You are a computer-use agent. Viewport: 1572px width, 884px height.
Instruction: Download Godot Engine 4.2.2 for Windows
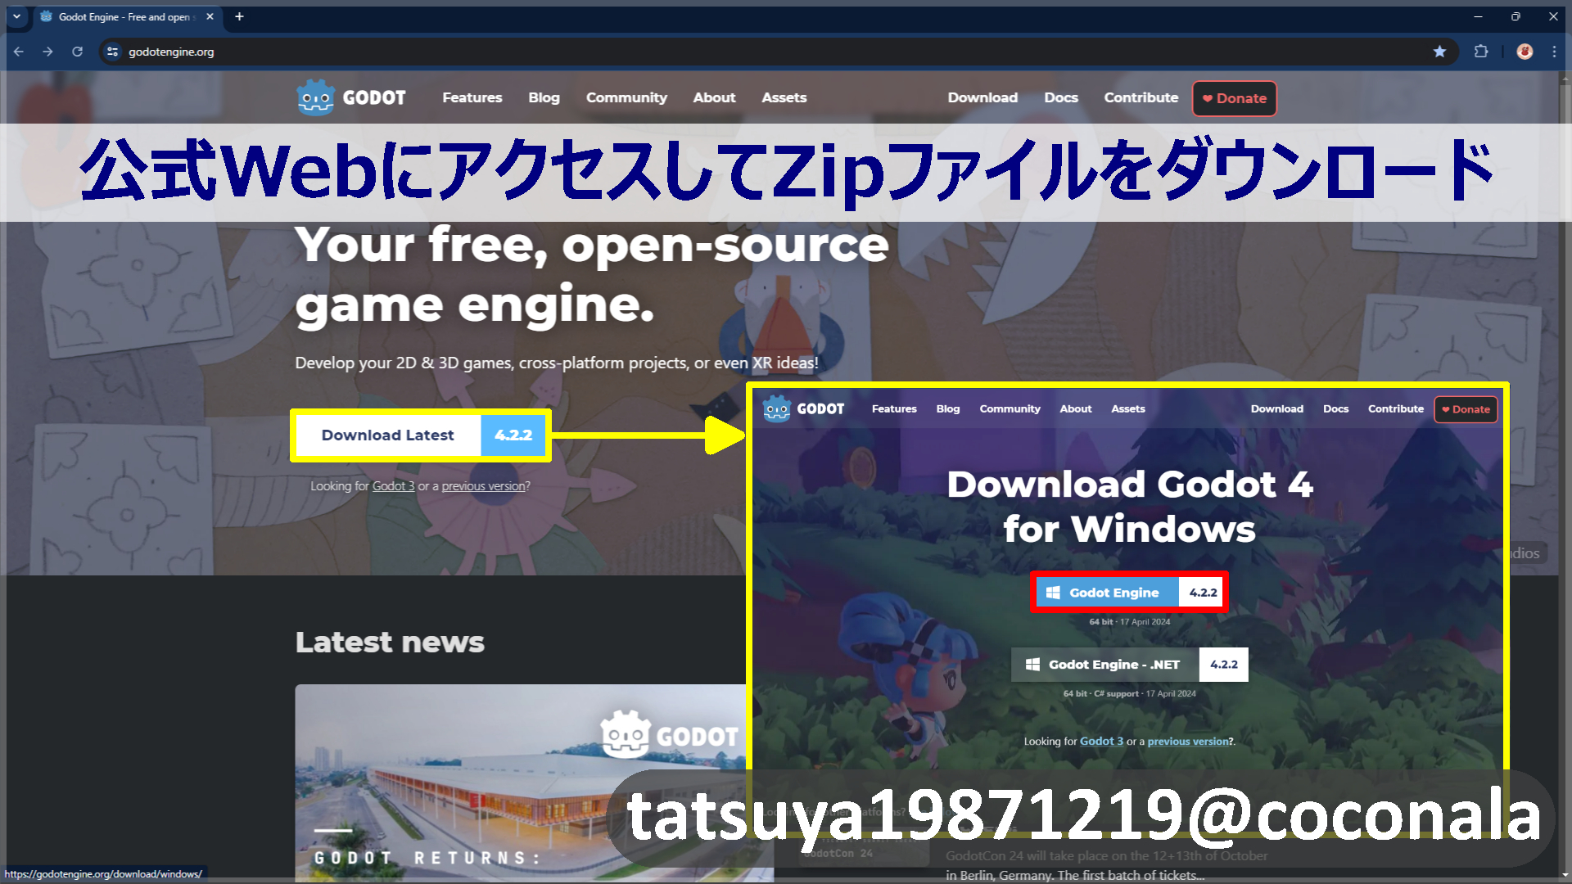pos(1129,593)
